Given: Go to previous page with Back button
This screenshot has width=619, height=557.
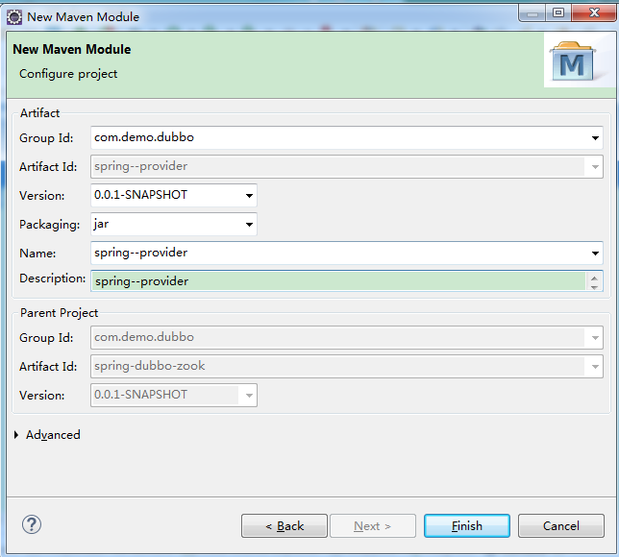Looking at the screenshot, I should click(285, 526).
